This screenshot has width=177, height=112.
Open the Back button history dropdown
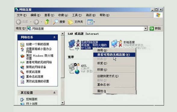pyautogui.click(x=31, y=22)
